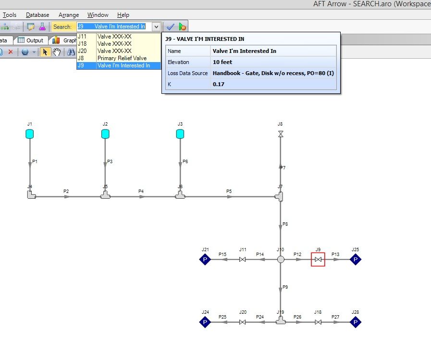Image resolution: width=431 pixels, height=346 pixels.
Task: Click the green run arrow icon
Action: [182, 27]
